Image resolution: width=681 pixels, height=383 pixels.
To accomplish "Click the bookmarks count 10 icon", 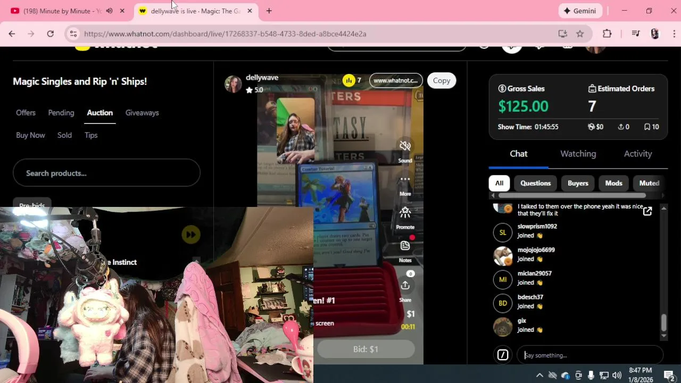I will pyautogui.click(x=647, y=127).
